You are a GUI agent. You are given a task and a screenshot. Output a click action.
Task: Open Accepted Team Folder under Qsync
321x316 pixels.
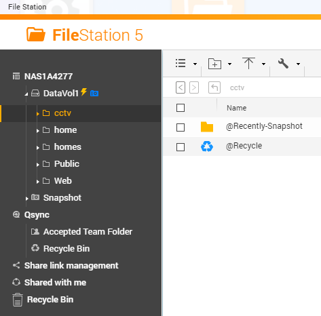click(x=88, y=232)
